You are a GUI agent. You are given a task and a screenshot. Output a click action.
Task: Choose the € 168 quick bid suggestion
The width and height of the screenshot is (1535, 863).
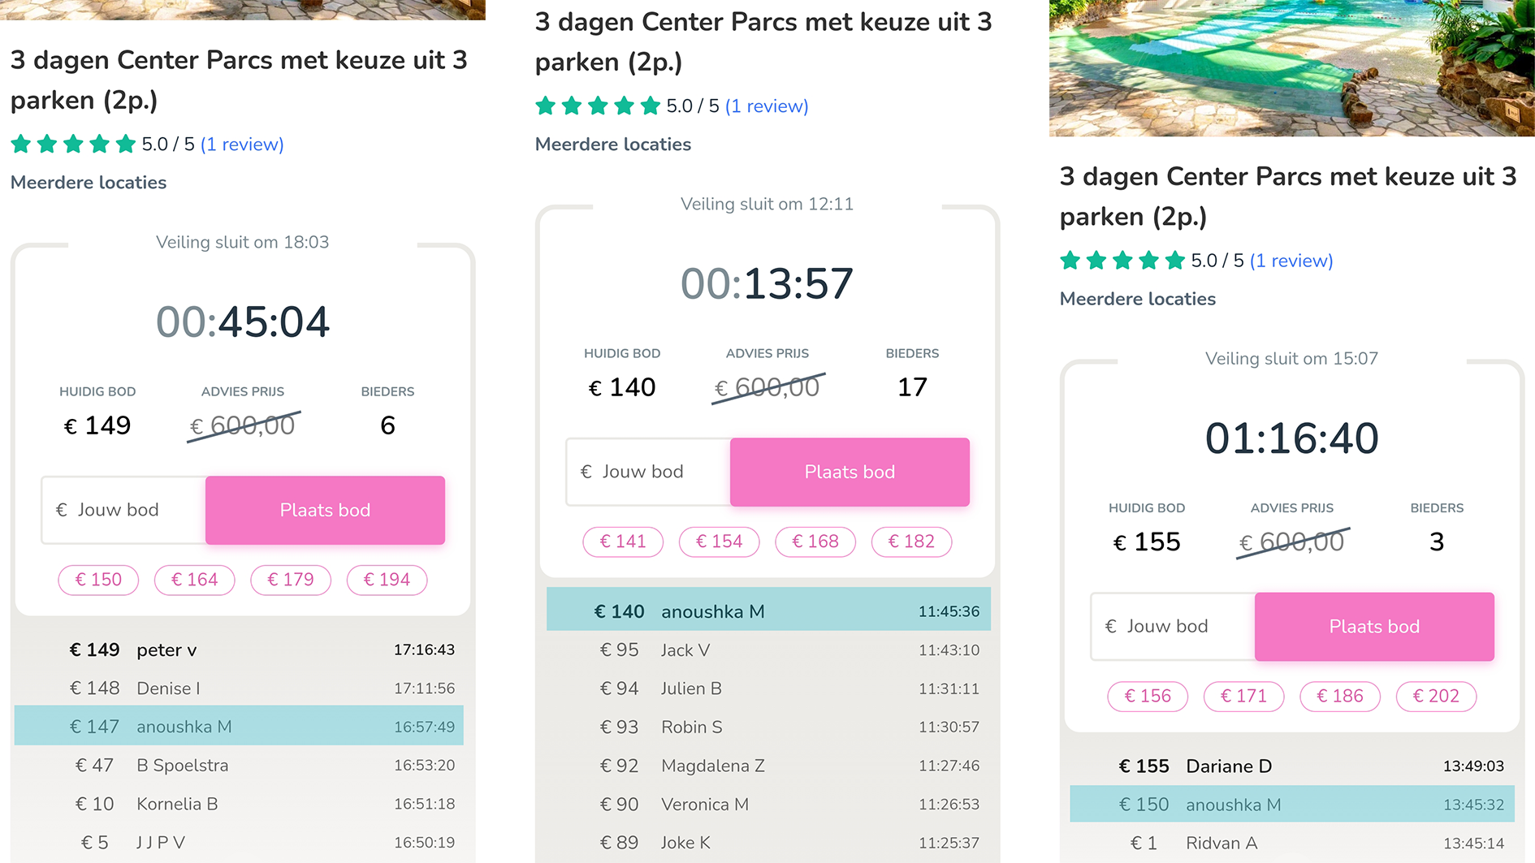click(815, 542)
